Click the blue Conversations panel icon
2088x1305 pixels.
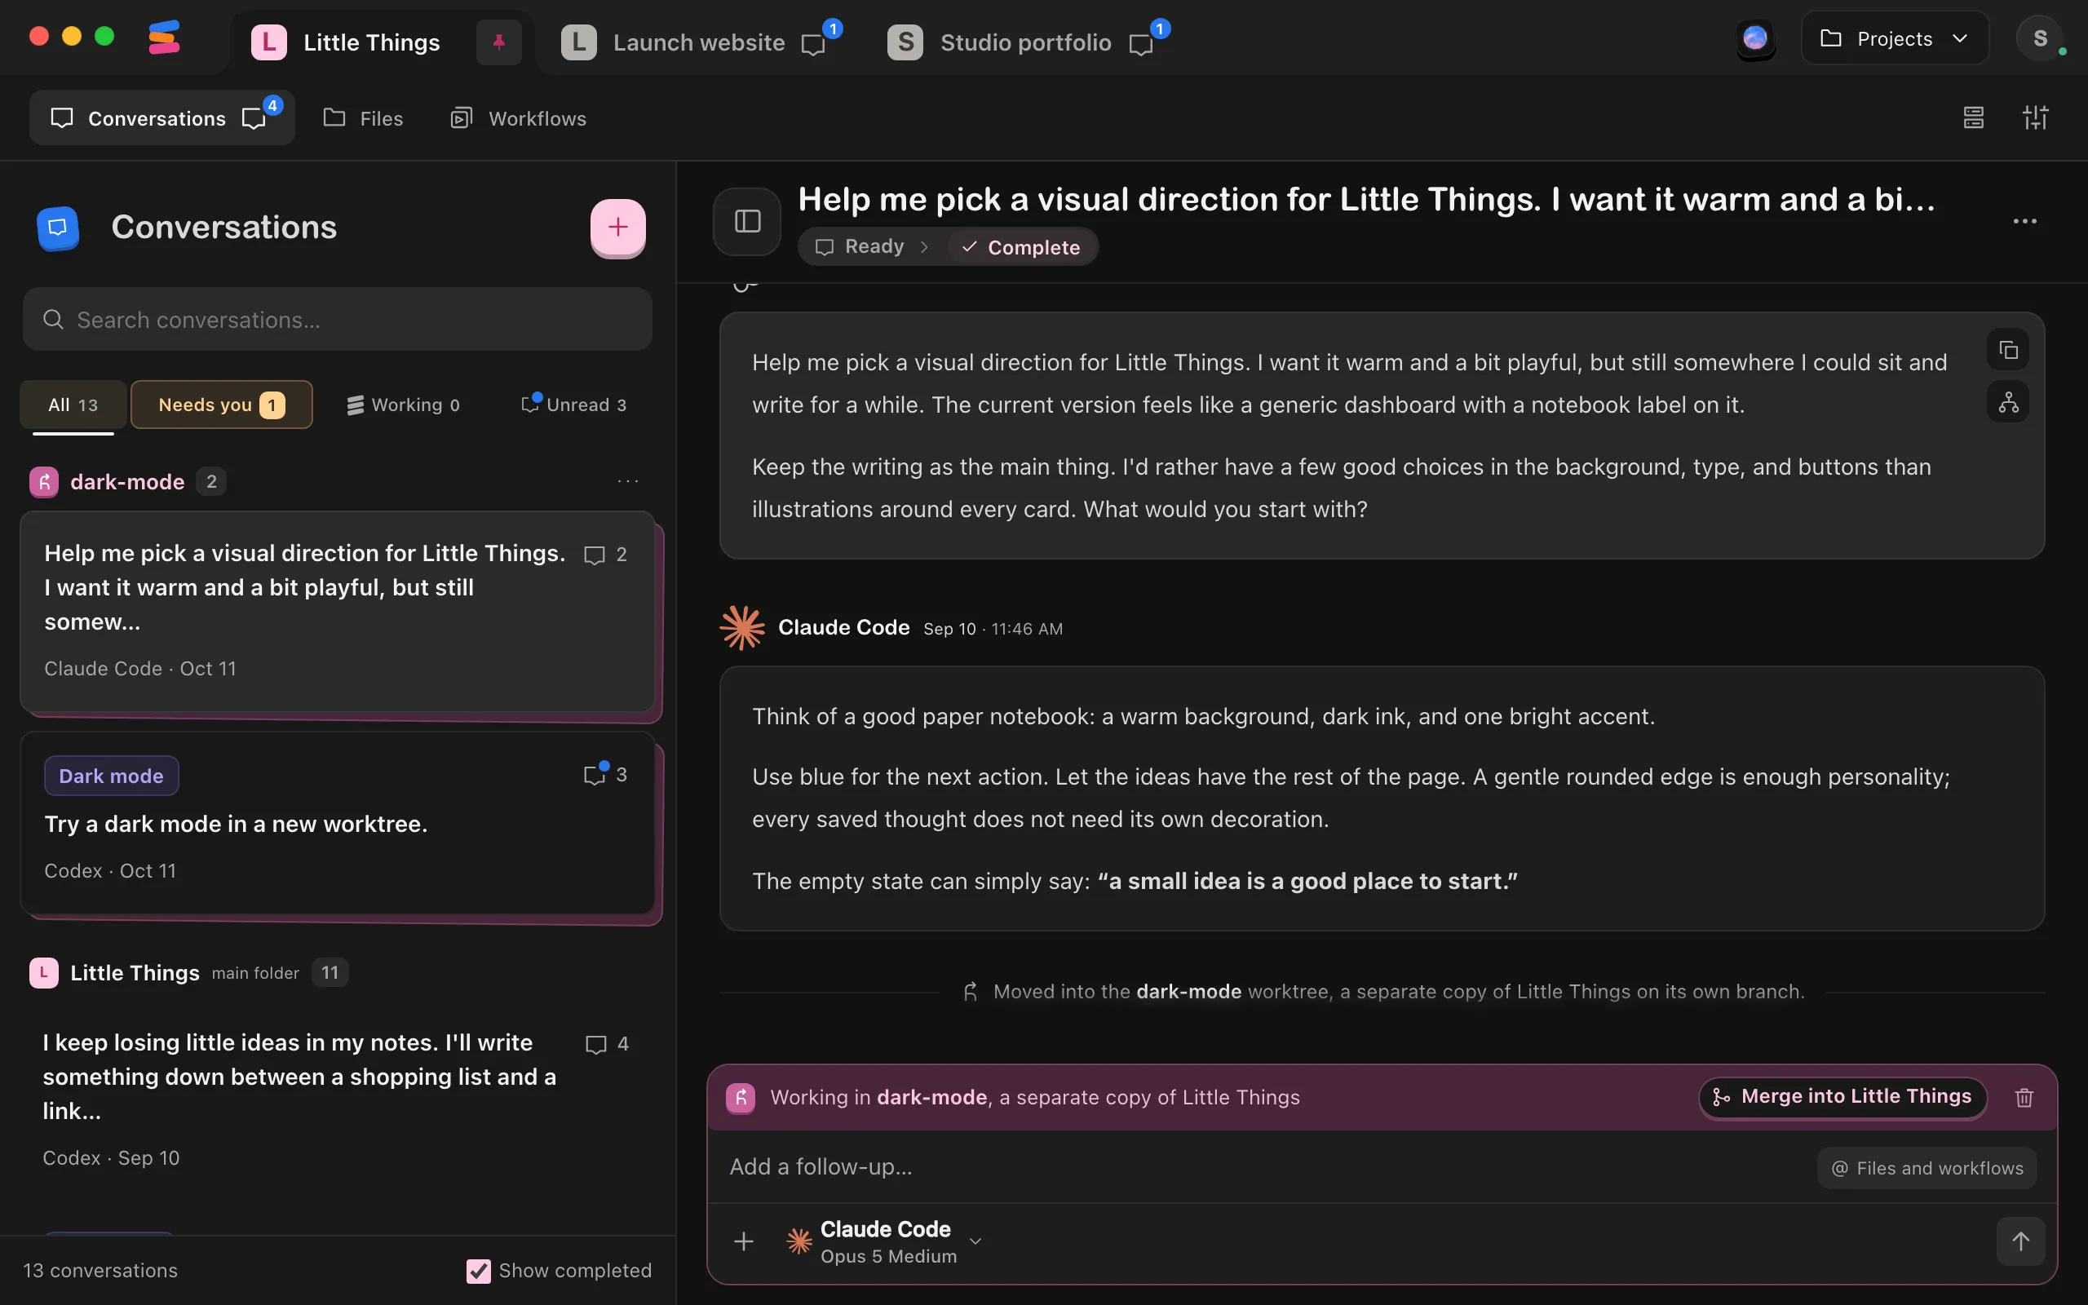(58, 228)
